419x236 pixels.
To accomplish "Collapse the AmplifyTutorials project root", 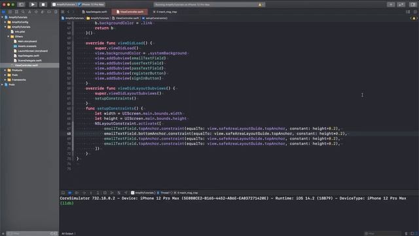I will [3, 18].
